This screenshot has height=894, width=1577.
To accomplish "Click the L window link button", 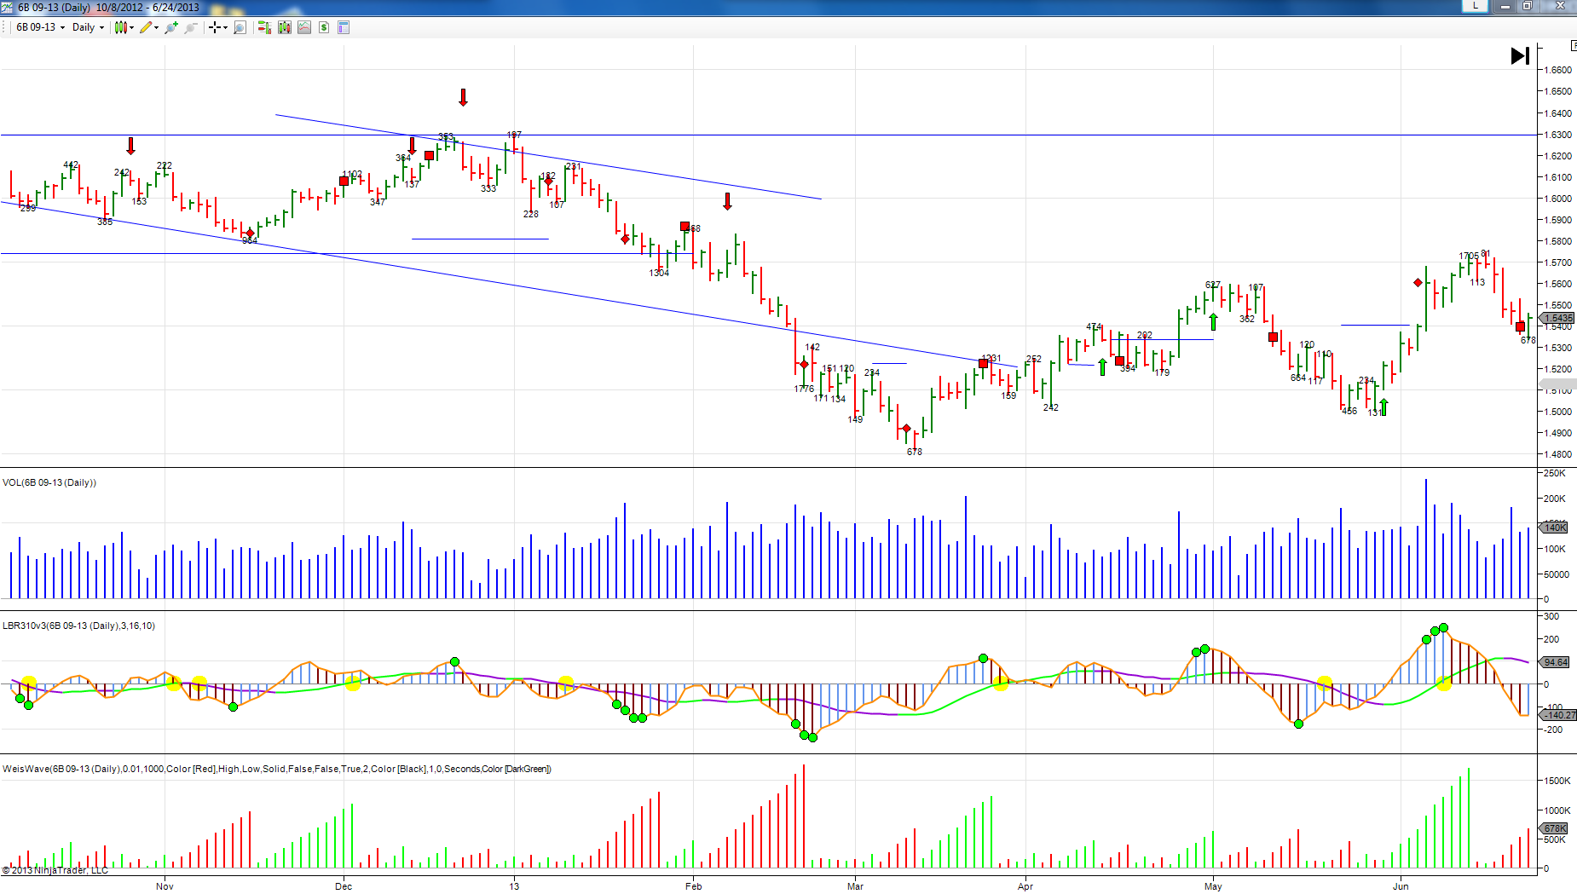I will (1476, 6).
